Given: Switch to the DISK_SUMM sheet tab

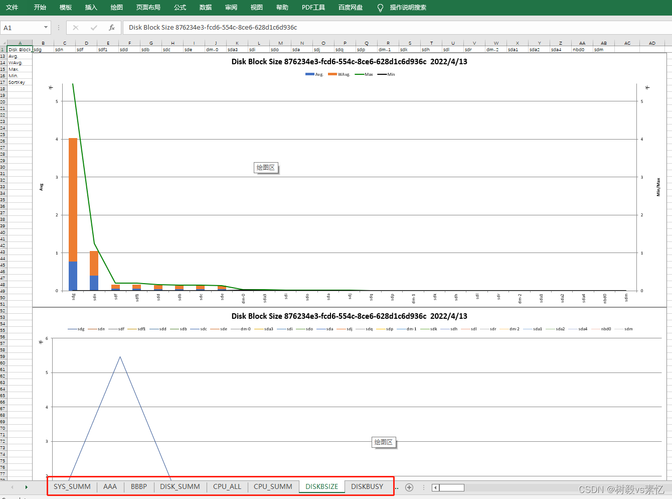Looking at the screenshot, I should coord(180,486).
